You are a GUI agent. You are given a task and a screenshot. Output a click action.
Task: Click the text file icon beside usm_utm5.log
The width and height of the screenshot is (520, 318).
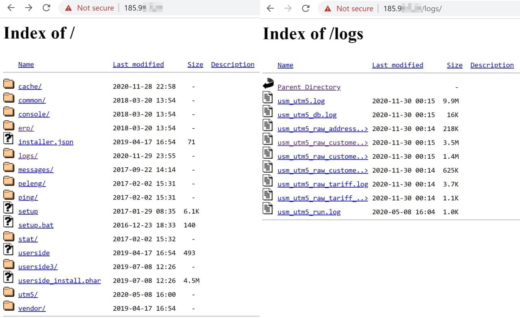(x=268, y=97)
